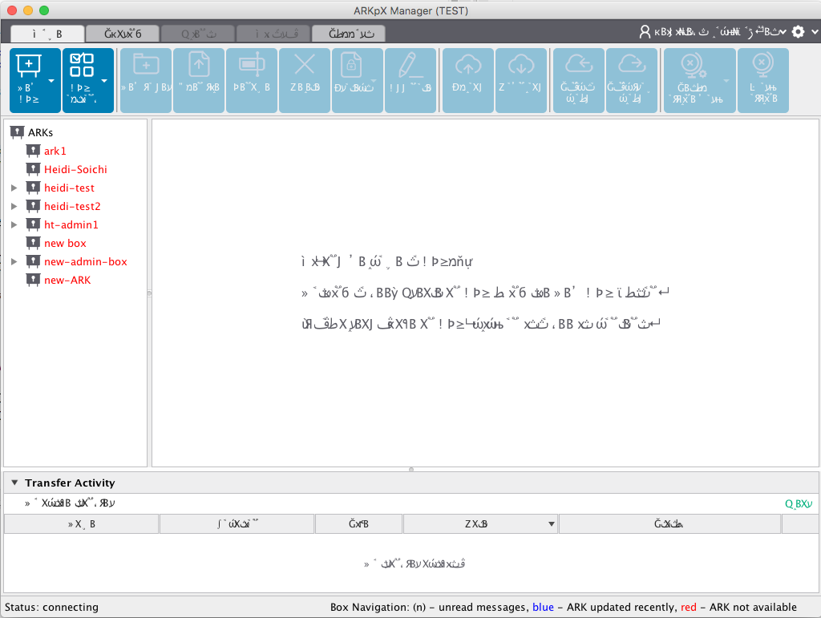Expand the new-admin-box tree node

pyautogui.click(x=14, y=261)
